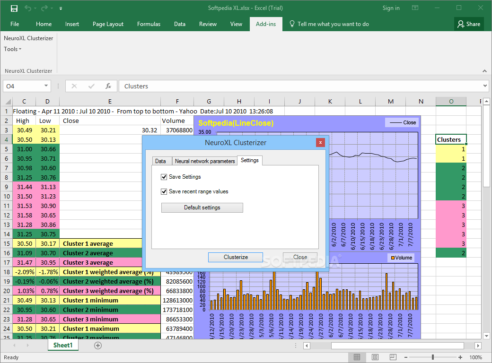Toggle Save recent range values checkbox
Image resolution: width=492 pixels, height=363 pixels.
pyautogui.click(x=164, y=191)
